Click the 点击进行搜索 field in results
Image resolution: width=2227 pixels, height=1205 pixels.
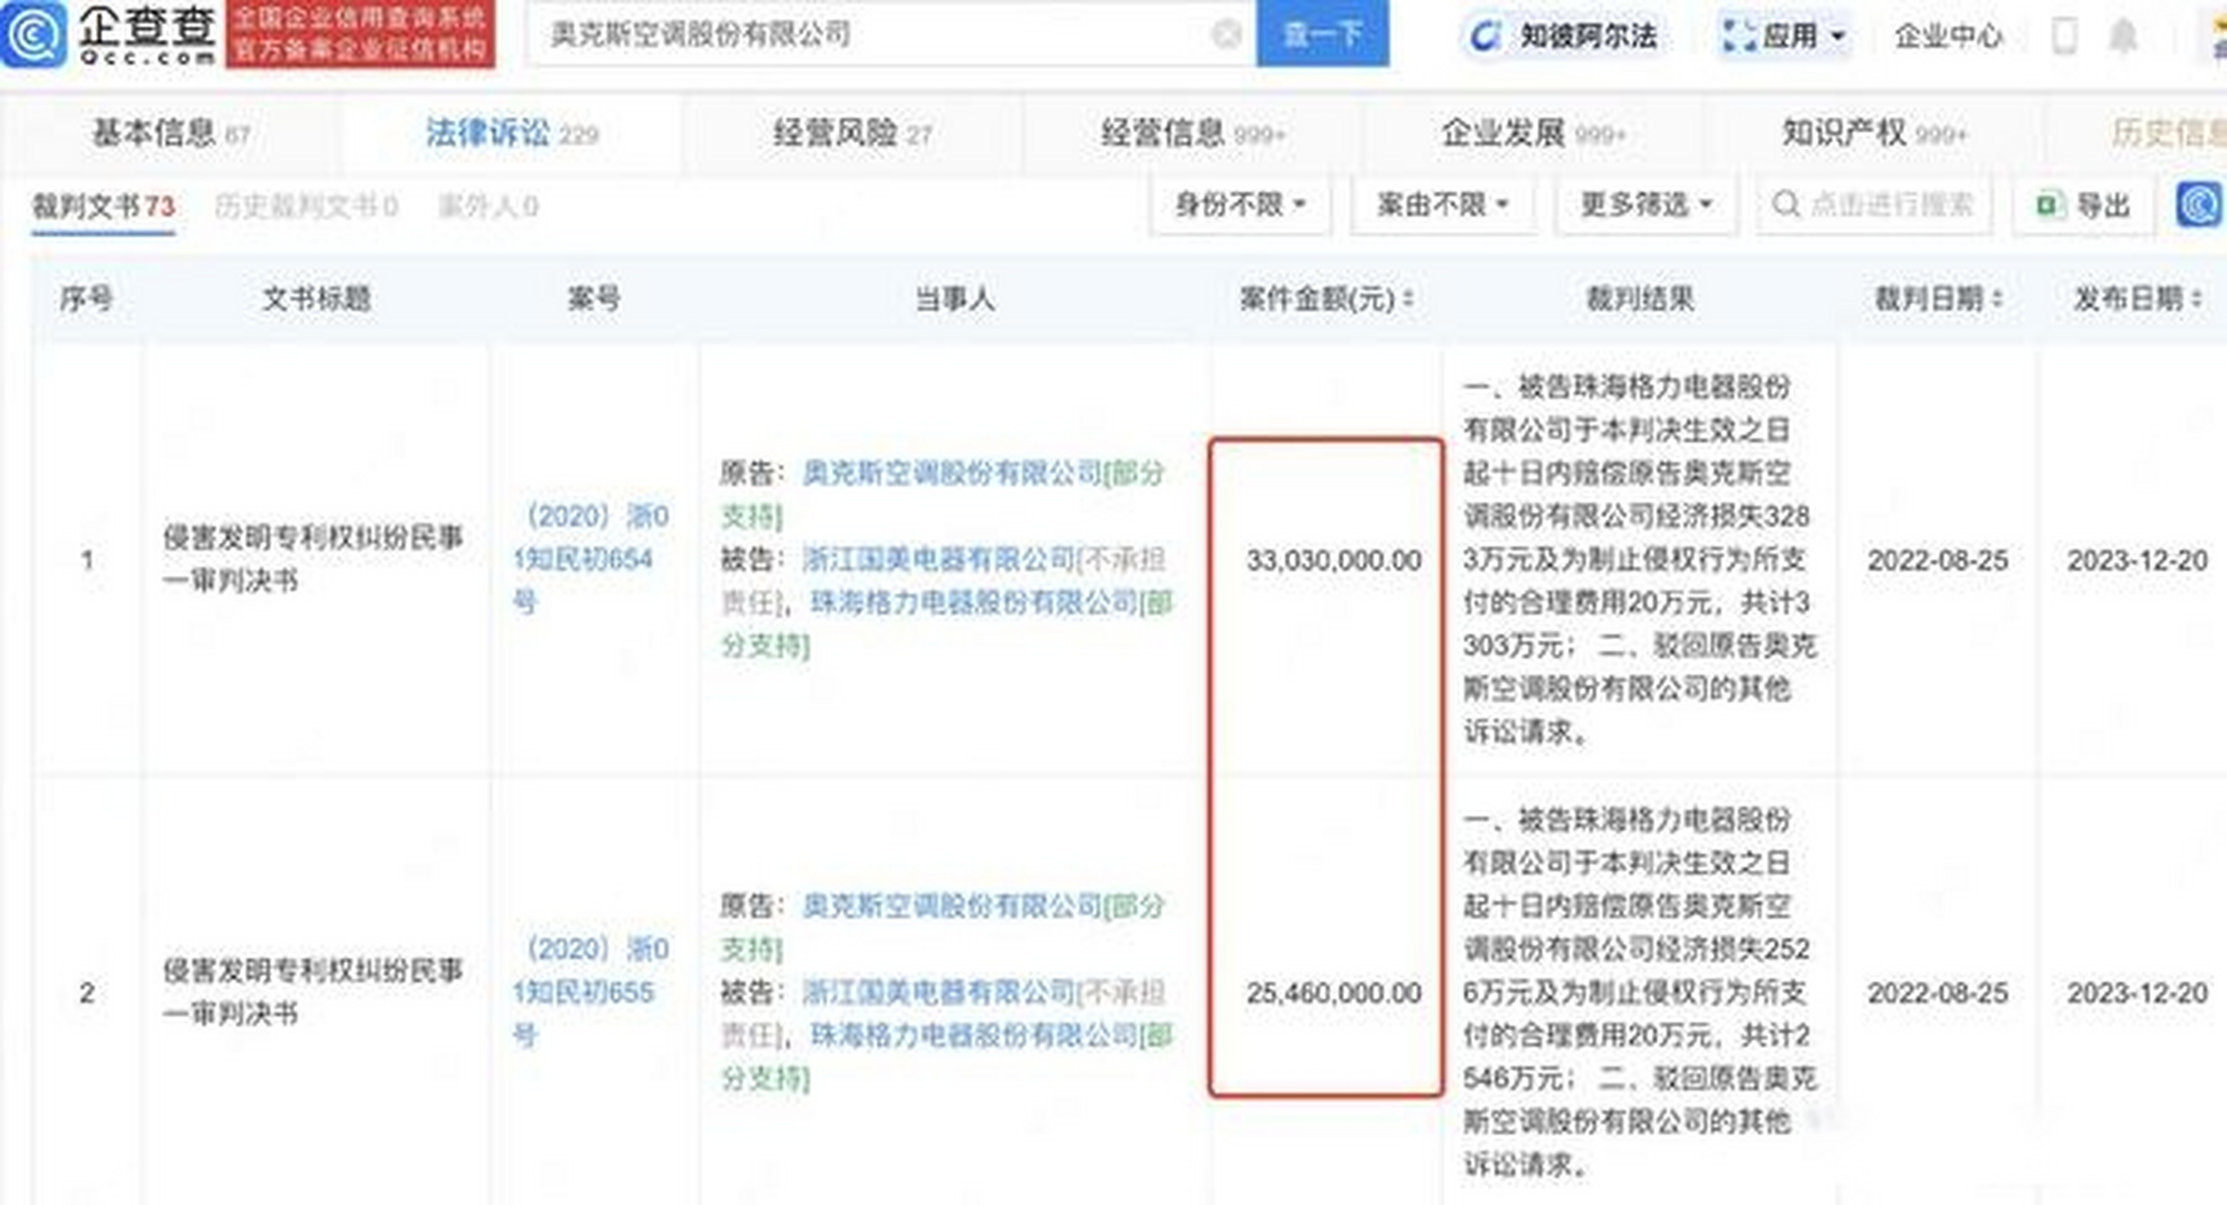click(1874, 204)
